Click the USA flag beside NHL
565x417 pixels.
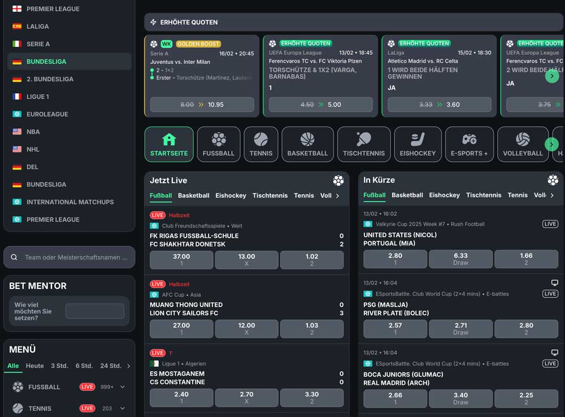coord(17,149)
